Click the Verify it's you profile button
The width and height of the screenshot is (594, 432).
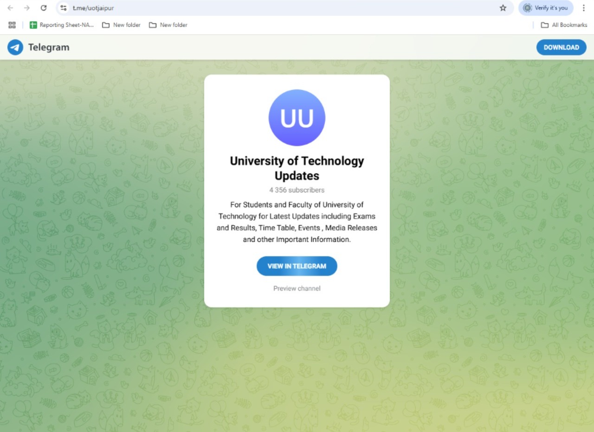click(x=546, y=8)
